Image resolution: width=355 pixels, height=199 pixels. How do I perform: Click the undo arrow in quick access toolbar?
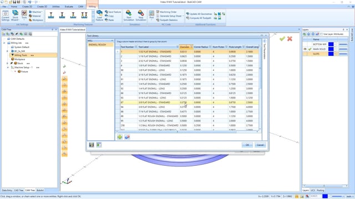coord(29,2)
